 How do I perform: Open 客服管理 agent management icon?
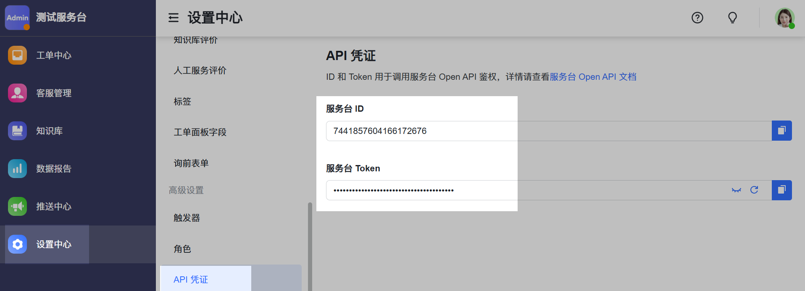(17, 93)
